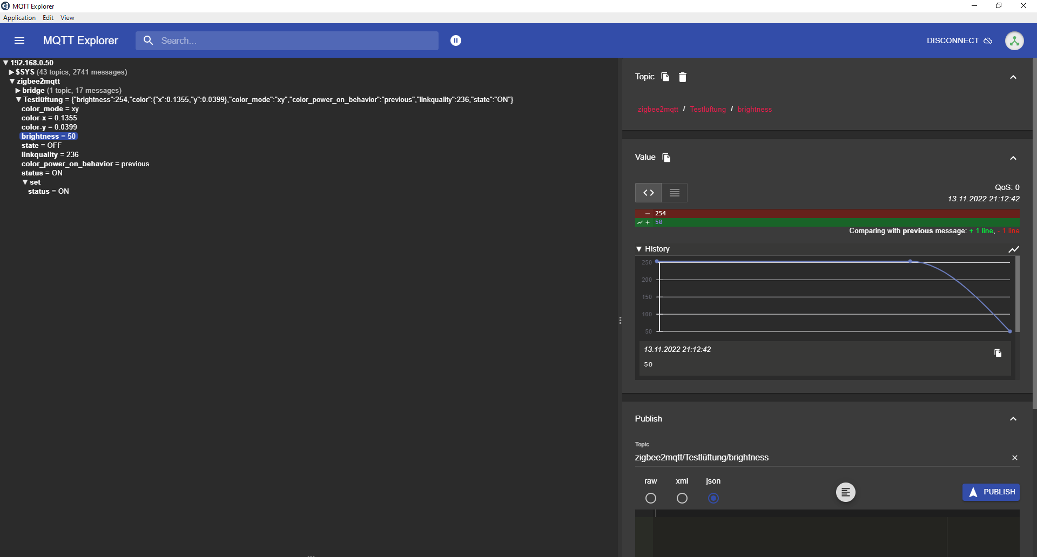Copy the topic path to clipboard

(664, 77)
